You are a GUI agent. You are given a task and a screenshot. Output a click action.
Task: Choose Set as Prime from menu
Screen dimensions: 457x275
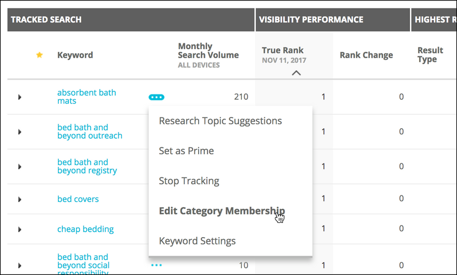[x=186, y=151]
